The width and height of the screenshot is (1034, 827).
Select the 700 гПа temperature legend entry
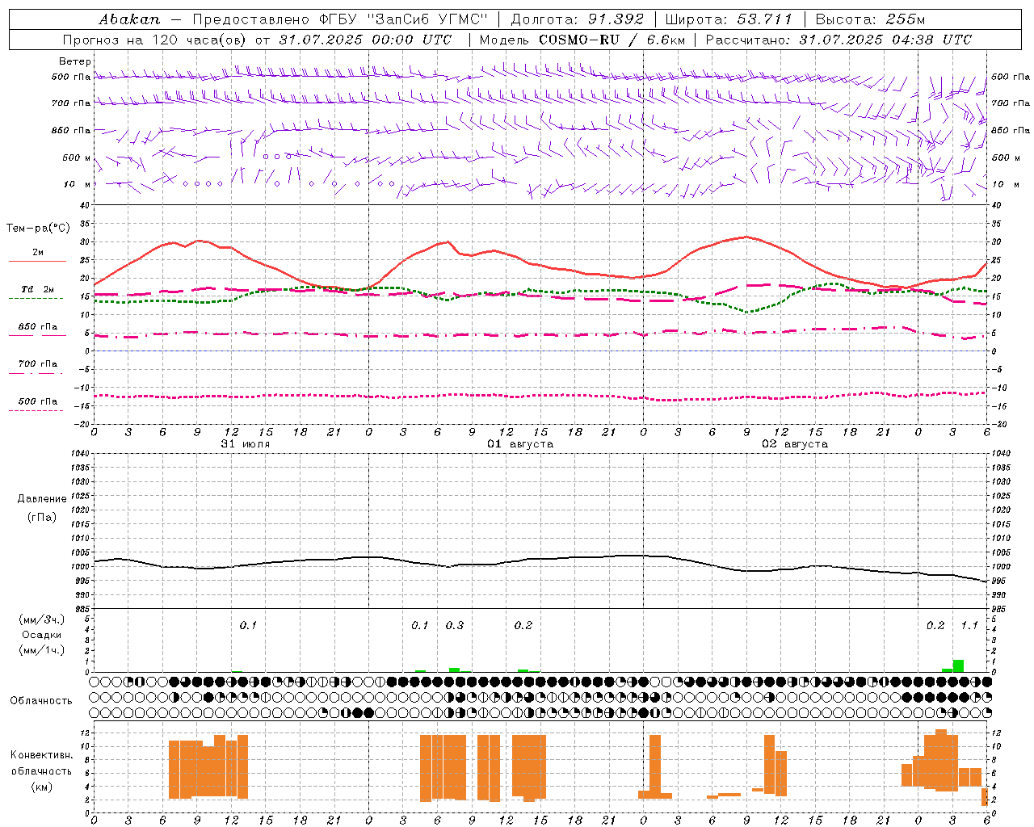pos(38,363)
